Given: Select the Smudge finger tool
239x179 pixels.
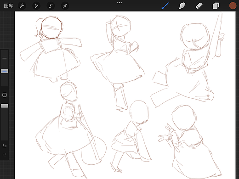Looking at the screenshot, I should 182,6.
